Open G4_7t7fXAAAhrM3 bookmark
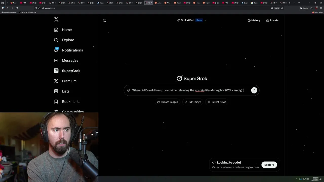The image size is (324, 182). pos(28,12)
